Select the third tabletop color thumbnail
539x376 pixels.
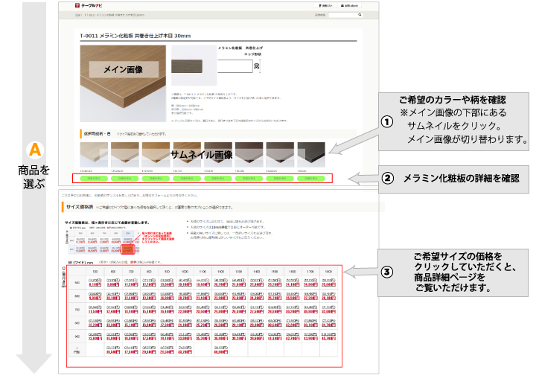[156, 155]
